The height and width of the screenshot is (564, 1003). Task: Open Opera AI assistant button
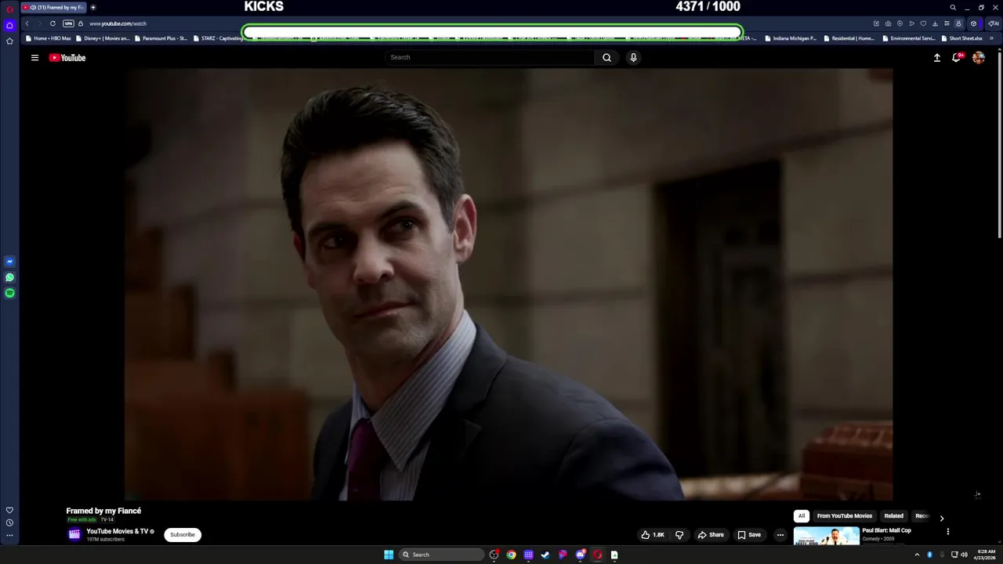coord(993,23)
